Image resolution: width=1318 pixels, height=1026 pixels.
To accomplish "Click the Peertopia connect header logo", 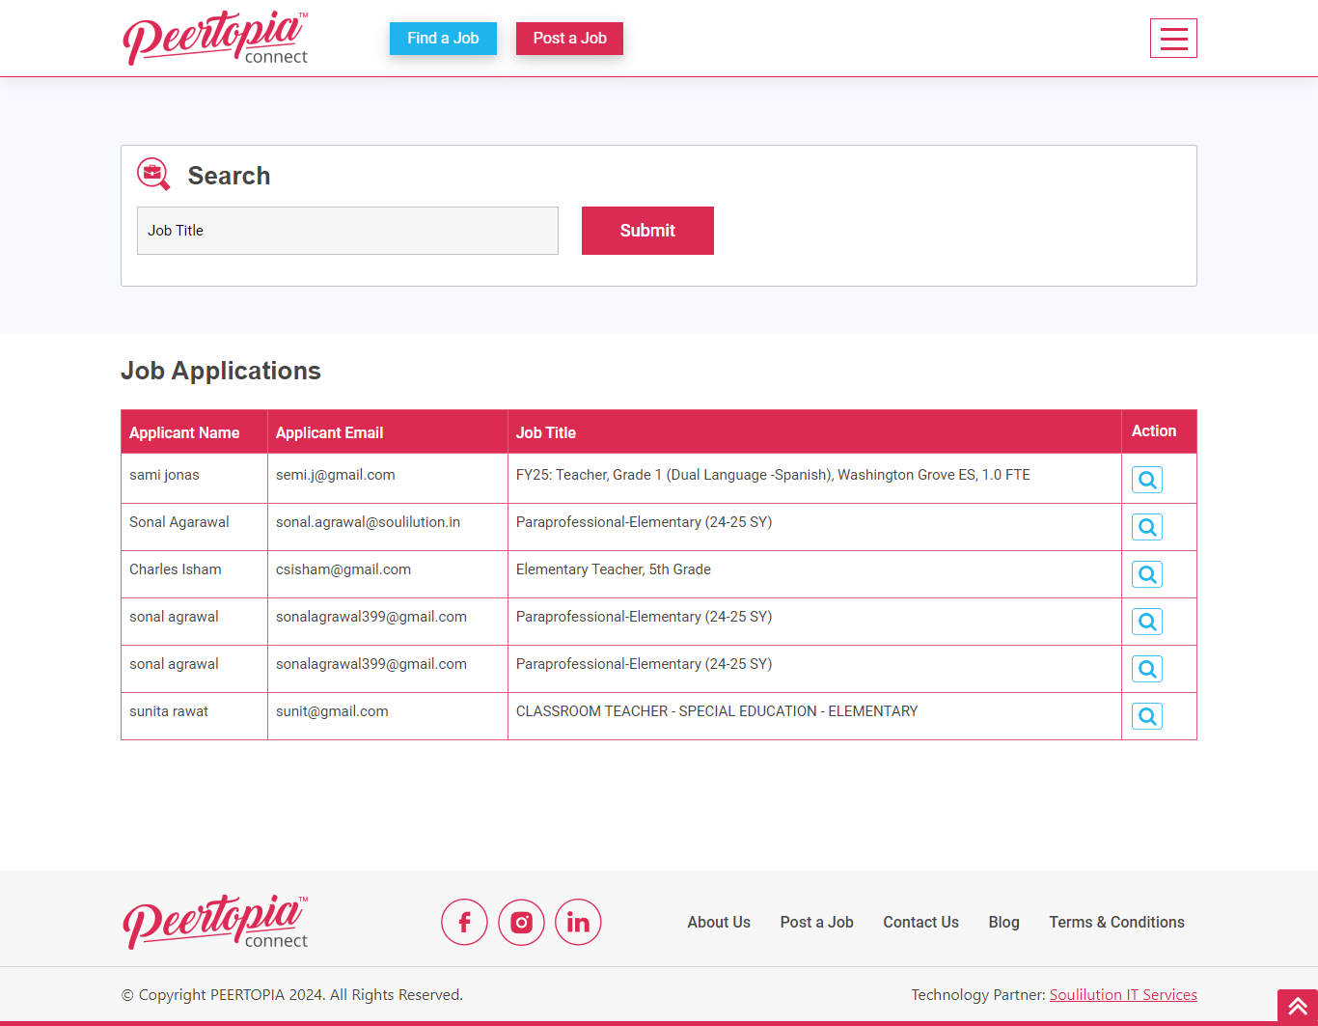I will [215, 39].
